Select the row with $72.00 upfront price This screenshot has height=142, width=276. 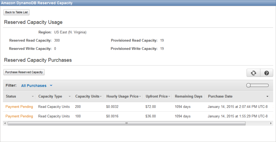(151, 107)
